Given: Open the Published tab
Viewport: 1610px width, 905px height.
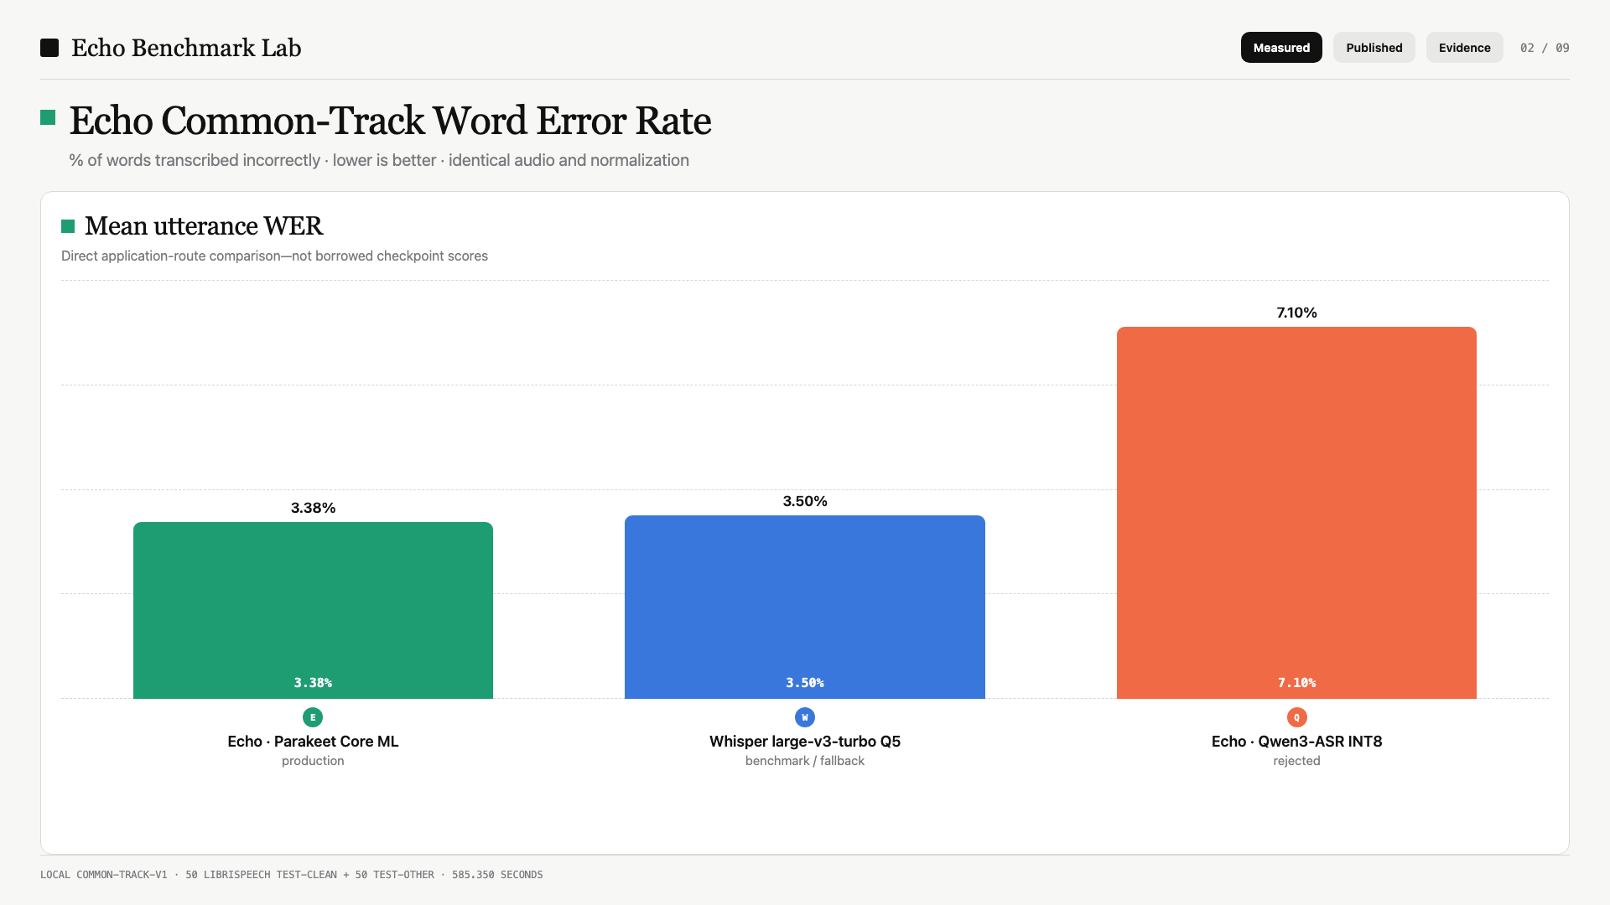Looking at the screenshot, I should click(1374, 48).
